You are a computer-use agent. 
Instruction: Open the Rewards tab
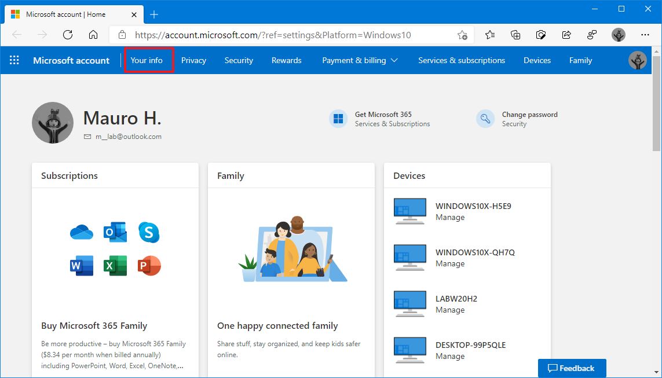click(286, 60)
